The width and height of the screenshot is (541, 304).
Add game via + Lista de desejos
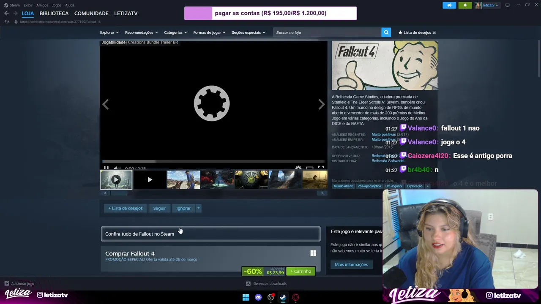pos(126,208)
